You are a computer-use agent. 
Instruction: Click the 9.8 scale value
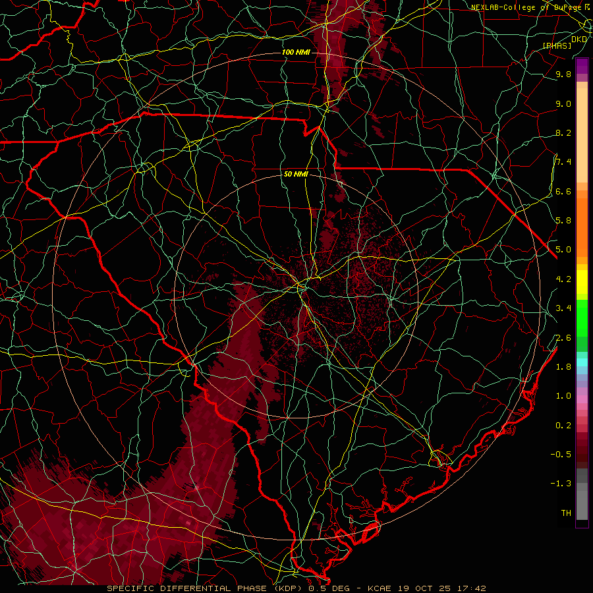pos(563,74)
